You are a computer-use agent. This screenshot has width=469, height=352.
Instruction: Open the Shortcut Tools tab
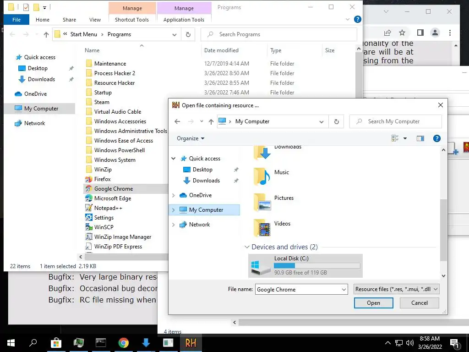coord(132,20)
